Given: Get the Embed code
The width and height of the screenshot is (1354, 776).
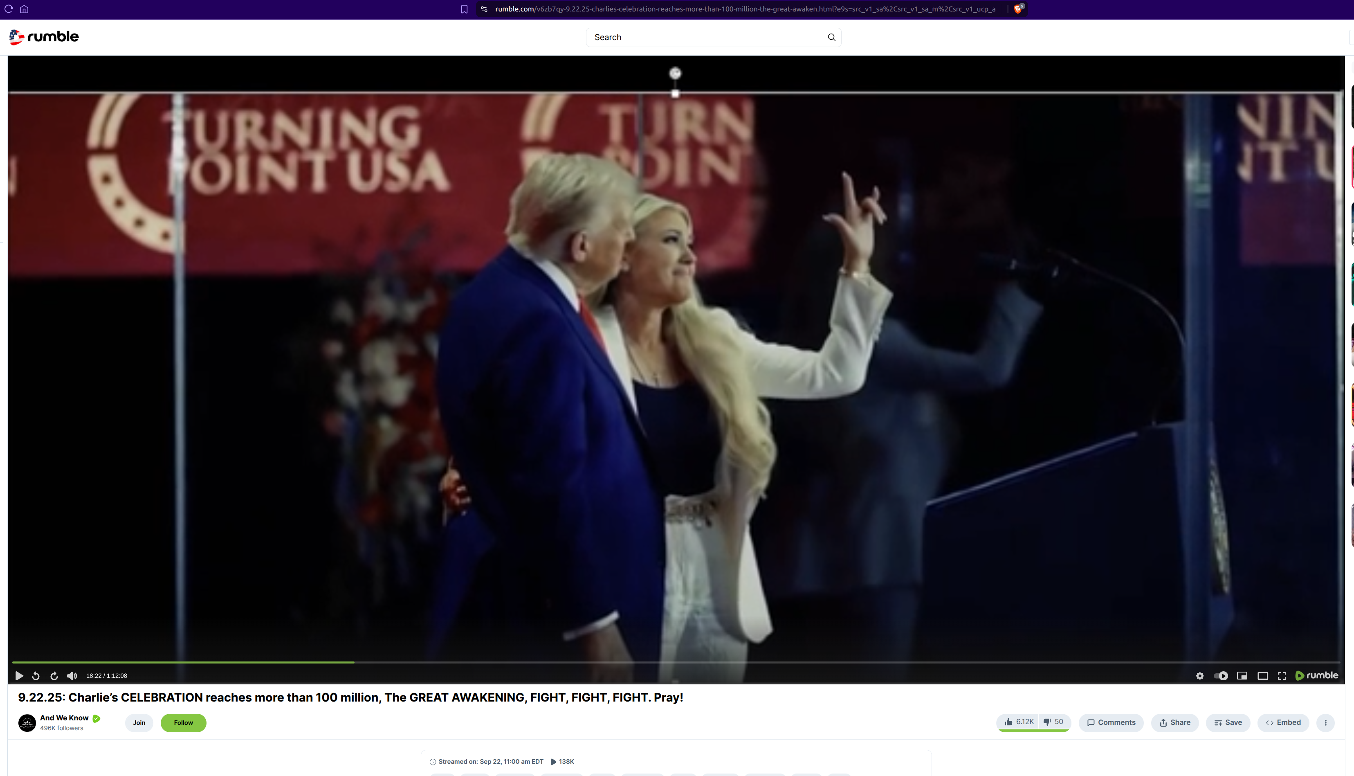Looking at the screenshot, I should [x=1283, y=723].
